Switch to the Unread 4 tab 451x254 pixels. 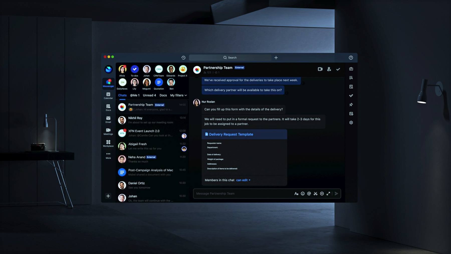coord(149,95)
